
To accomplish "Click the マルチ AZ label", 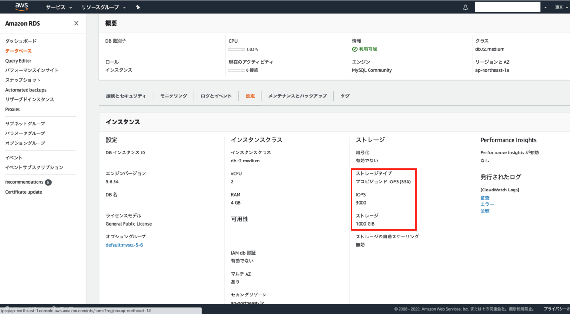I will point(241,274).
